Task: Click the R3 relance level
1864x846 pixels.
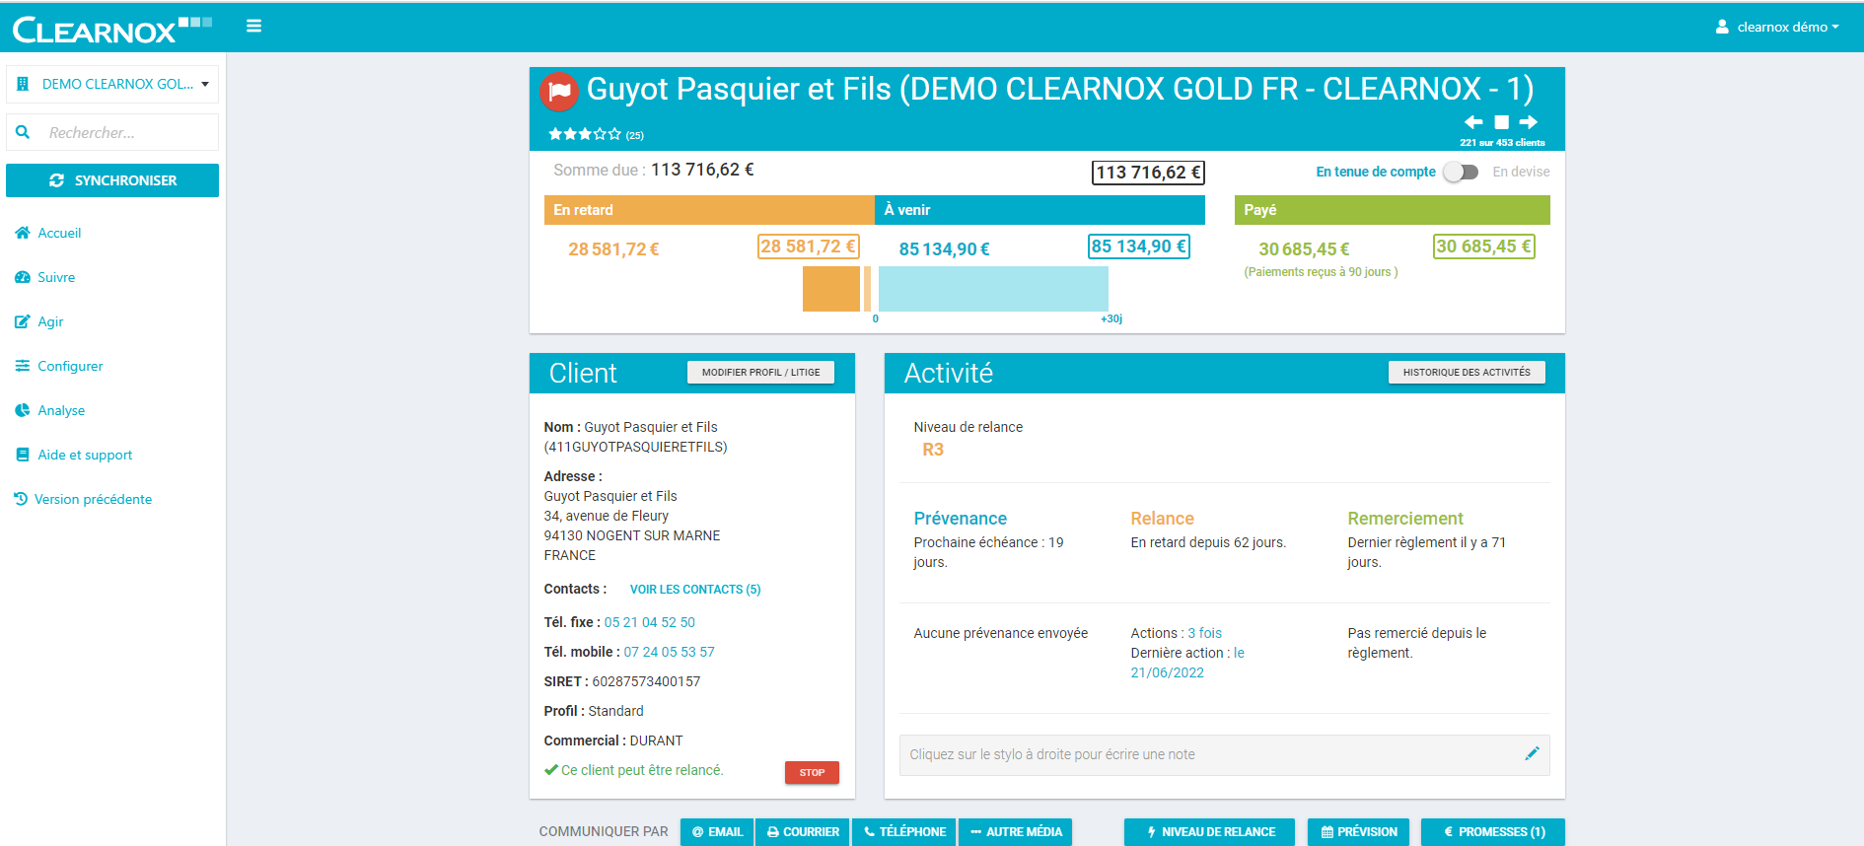Action: pos(933,450)
